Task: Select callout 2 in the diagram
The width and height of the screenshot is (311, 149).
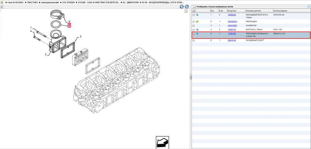Action: click(x=81, y=36)
